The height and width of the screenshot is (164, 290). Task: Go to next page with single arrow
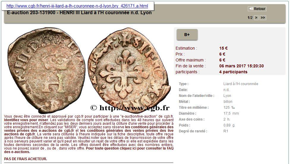256,18
